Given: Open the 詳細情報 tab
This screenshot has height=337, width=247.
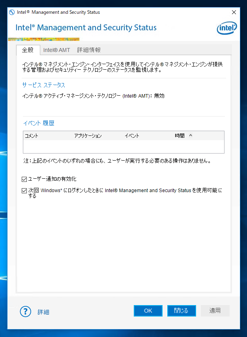Looking at the screenshot, I should (x=89, y=50).
